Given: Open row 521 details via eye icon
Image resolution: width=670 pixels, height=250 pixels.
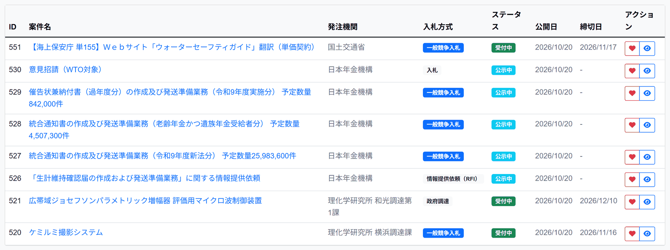Looking at the screenshot, I should [647, 202].
